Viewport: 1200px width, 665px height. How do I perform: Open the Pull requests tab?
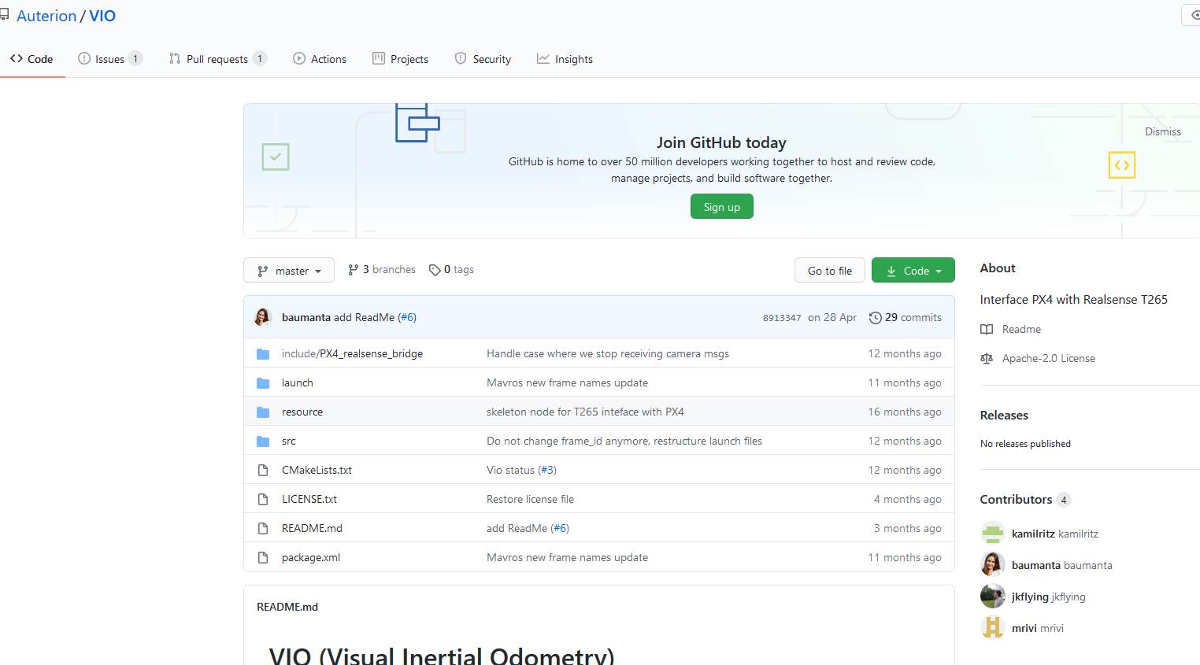tap(217, 59)
